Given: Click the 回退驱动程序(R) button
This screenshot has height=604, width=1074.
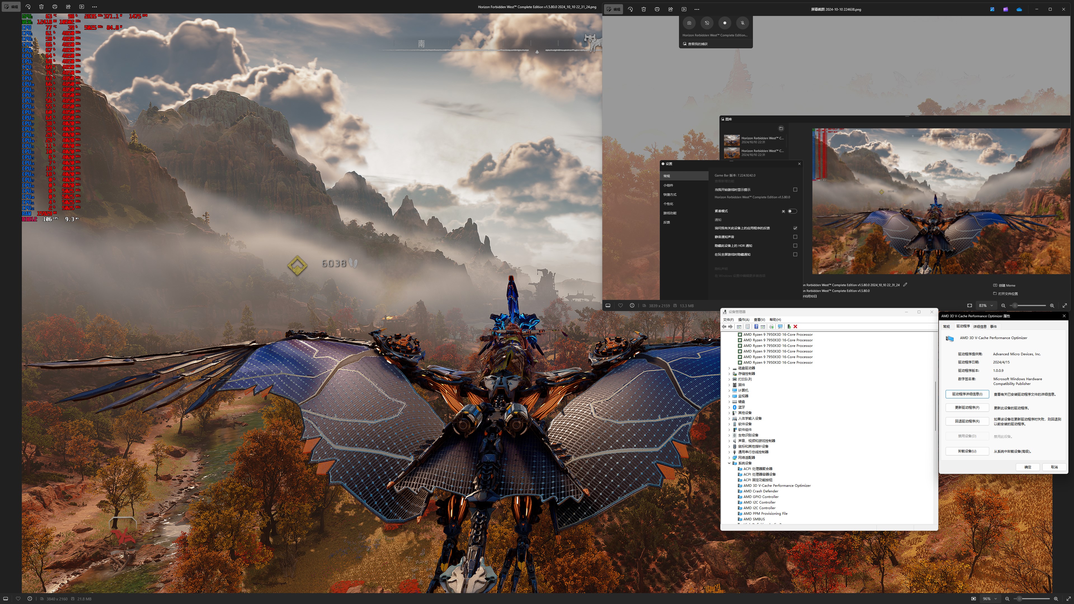Looking at the screenshot, I should (967, 421).
